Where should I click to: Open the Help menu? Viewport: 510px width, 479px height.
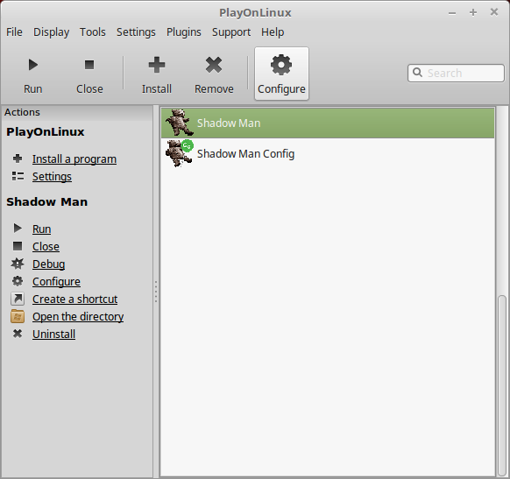click(273, 32)
